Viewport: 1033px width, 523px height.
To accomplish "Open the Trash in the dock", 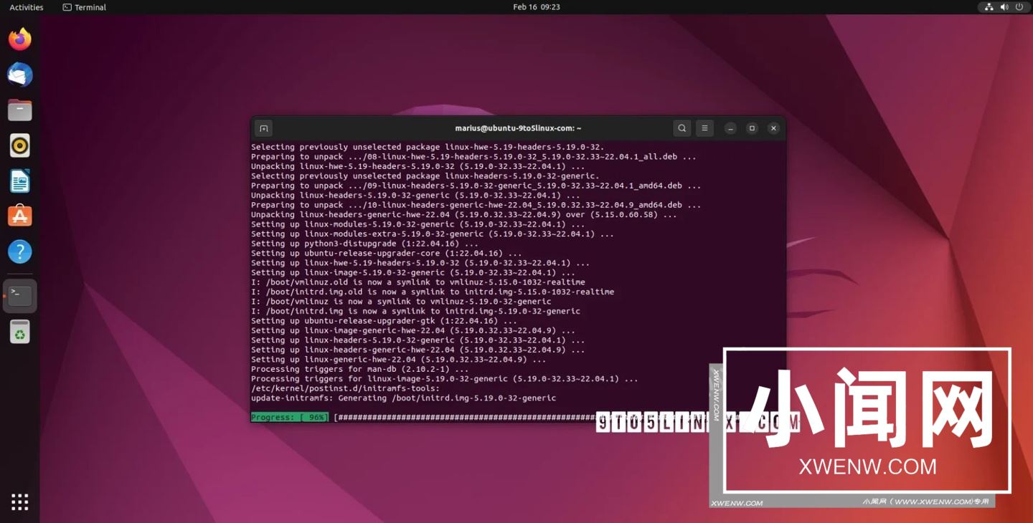I will 20,332.
